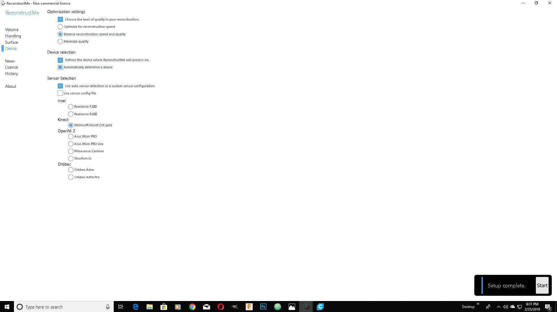Open the History page
The height and width of the screenshot is (312, 557).
(x=12, y=74)
